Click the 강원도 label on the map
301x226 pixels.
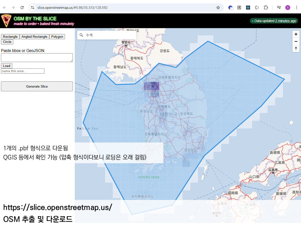pyautogui.click(x=165, y=51)
